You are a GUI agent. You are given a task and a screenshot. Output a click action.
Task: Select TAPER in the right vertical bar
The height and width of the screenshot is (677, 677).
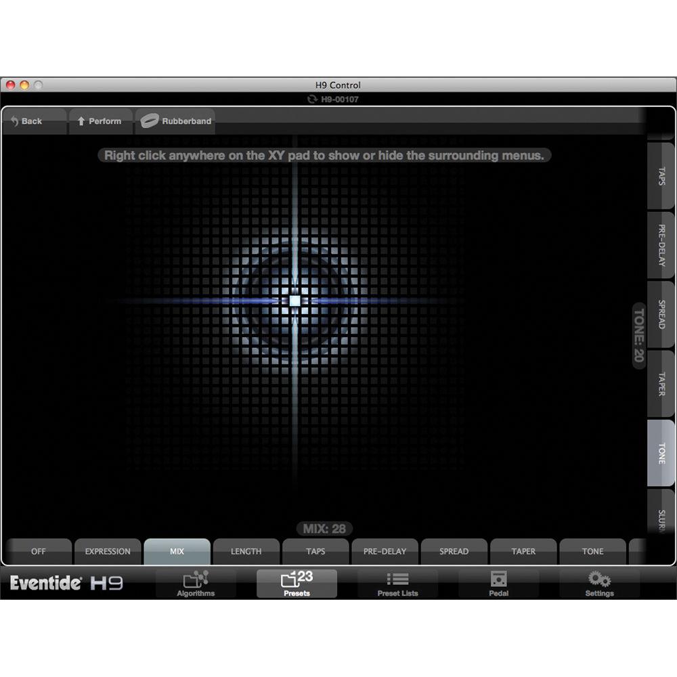click(x=661, y=384)
